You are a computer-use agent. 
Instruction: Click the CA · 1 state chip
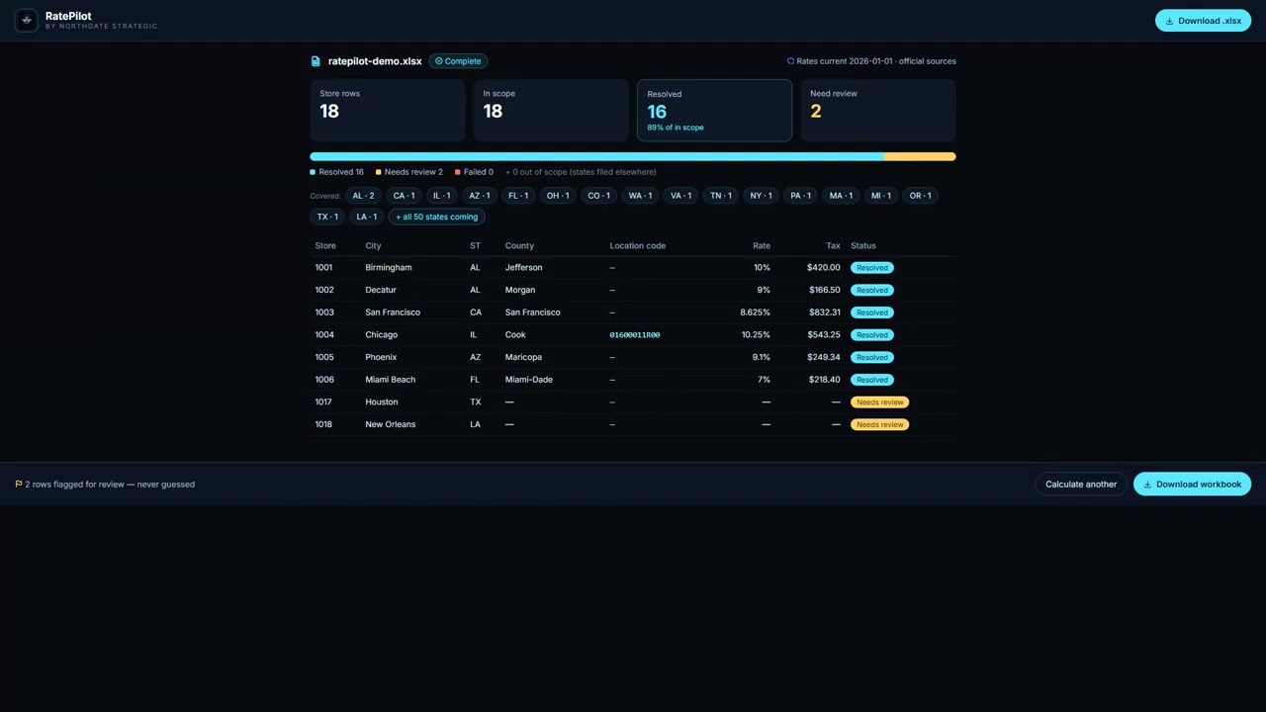(404, 196)
